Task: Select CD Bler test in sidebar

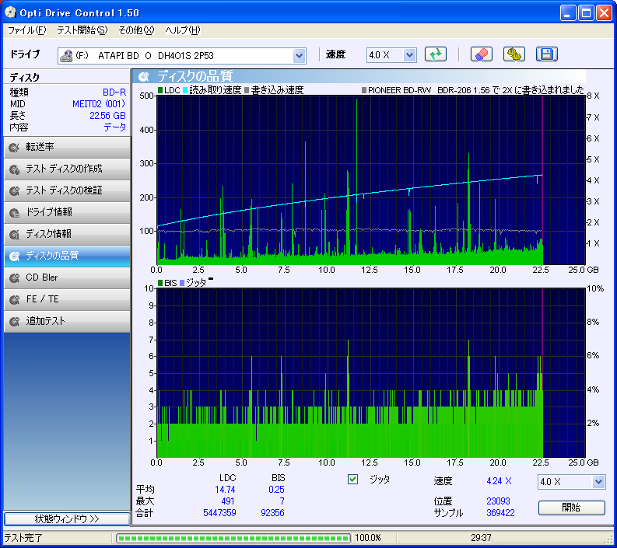Action: (67, 277)
